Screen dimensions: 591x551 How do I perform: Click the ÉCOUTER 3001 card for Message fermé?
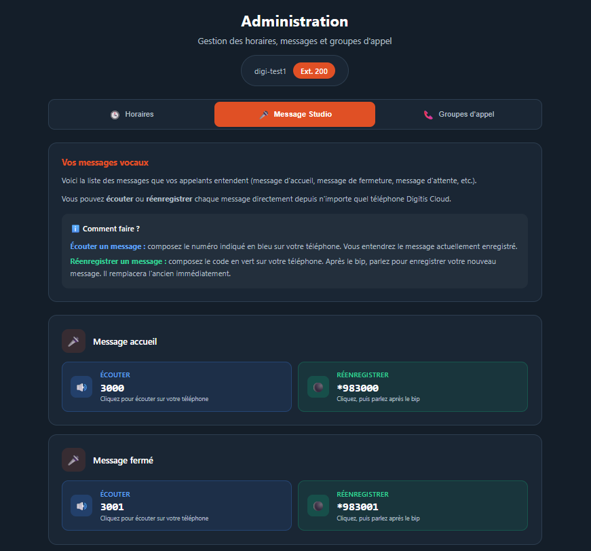tap(176, 506)
